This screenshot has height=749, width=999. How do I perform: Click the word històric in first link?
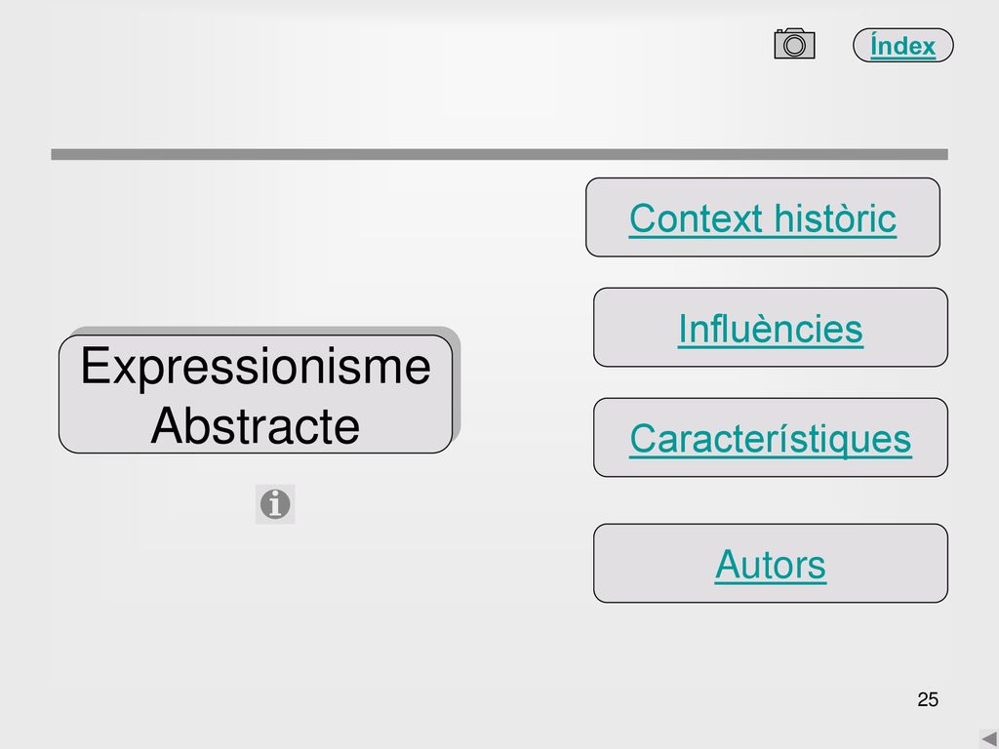(x=835, y=218)
